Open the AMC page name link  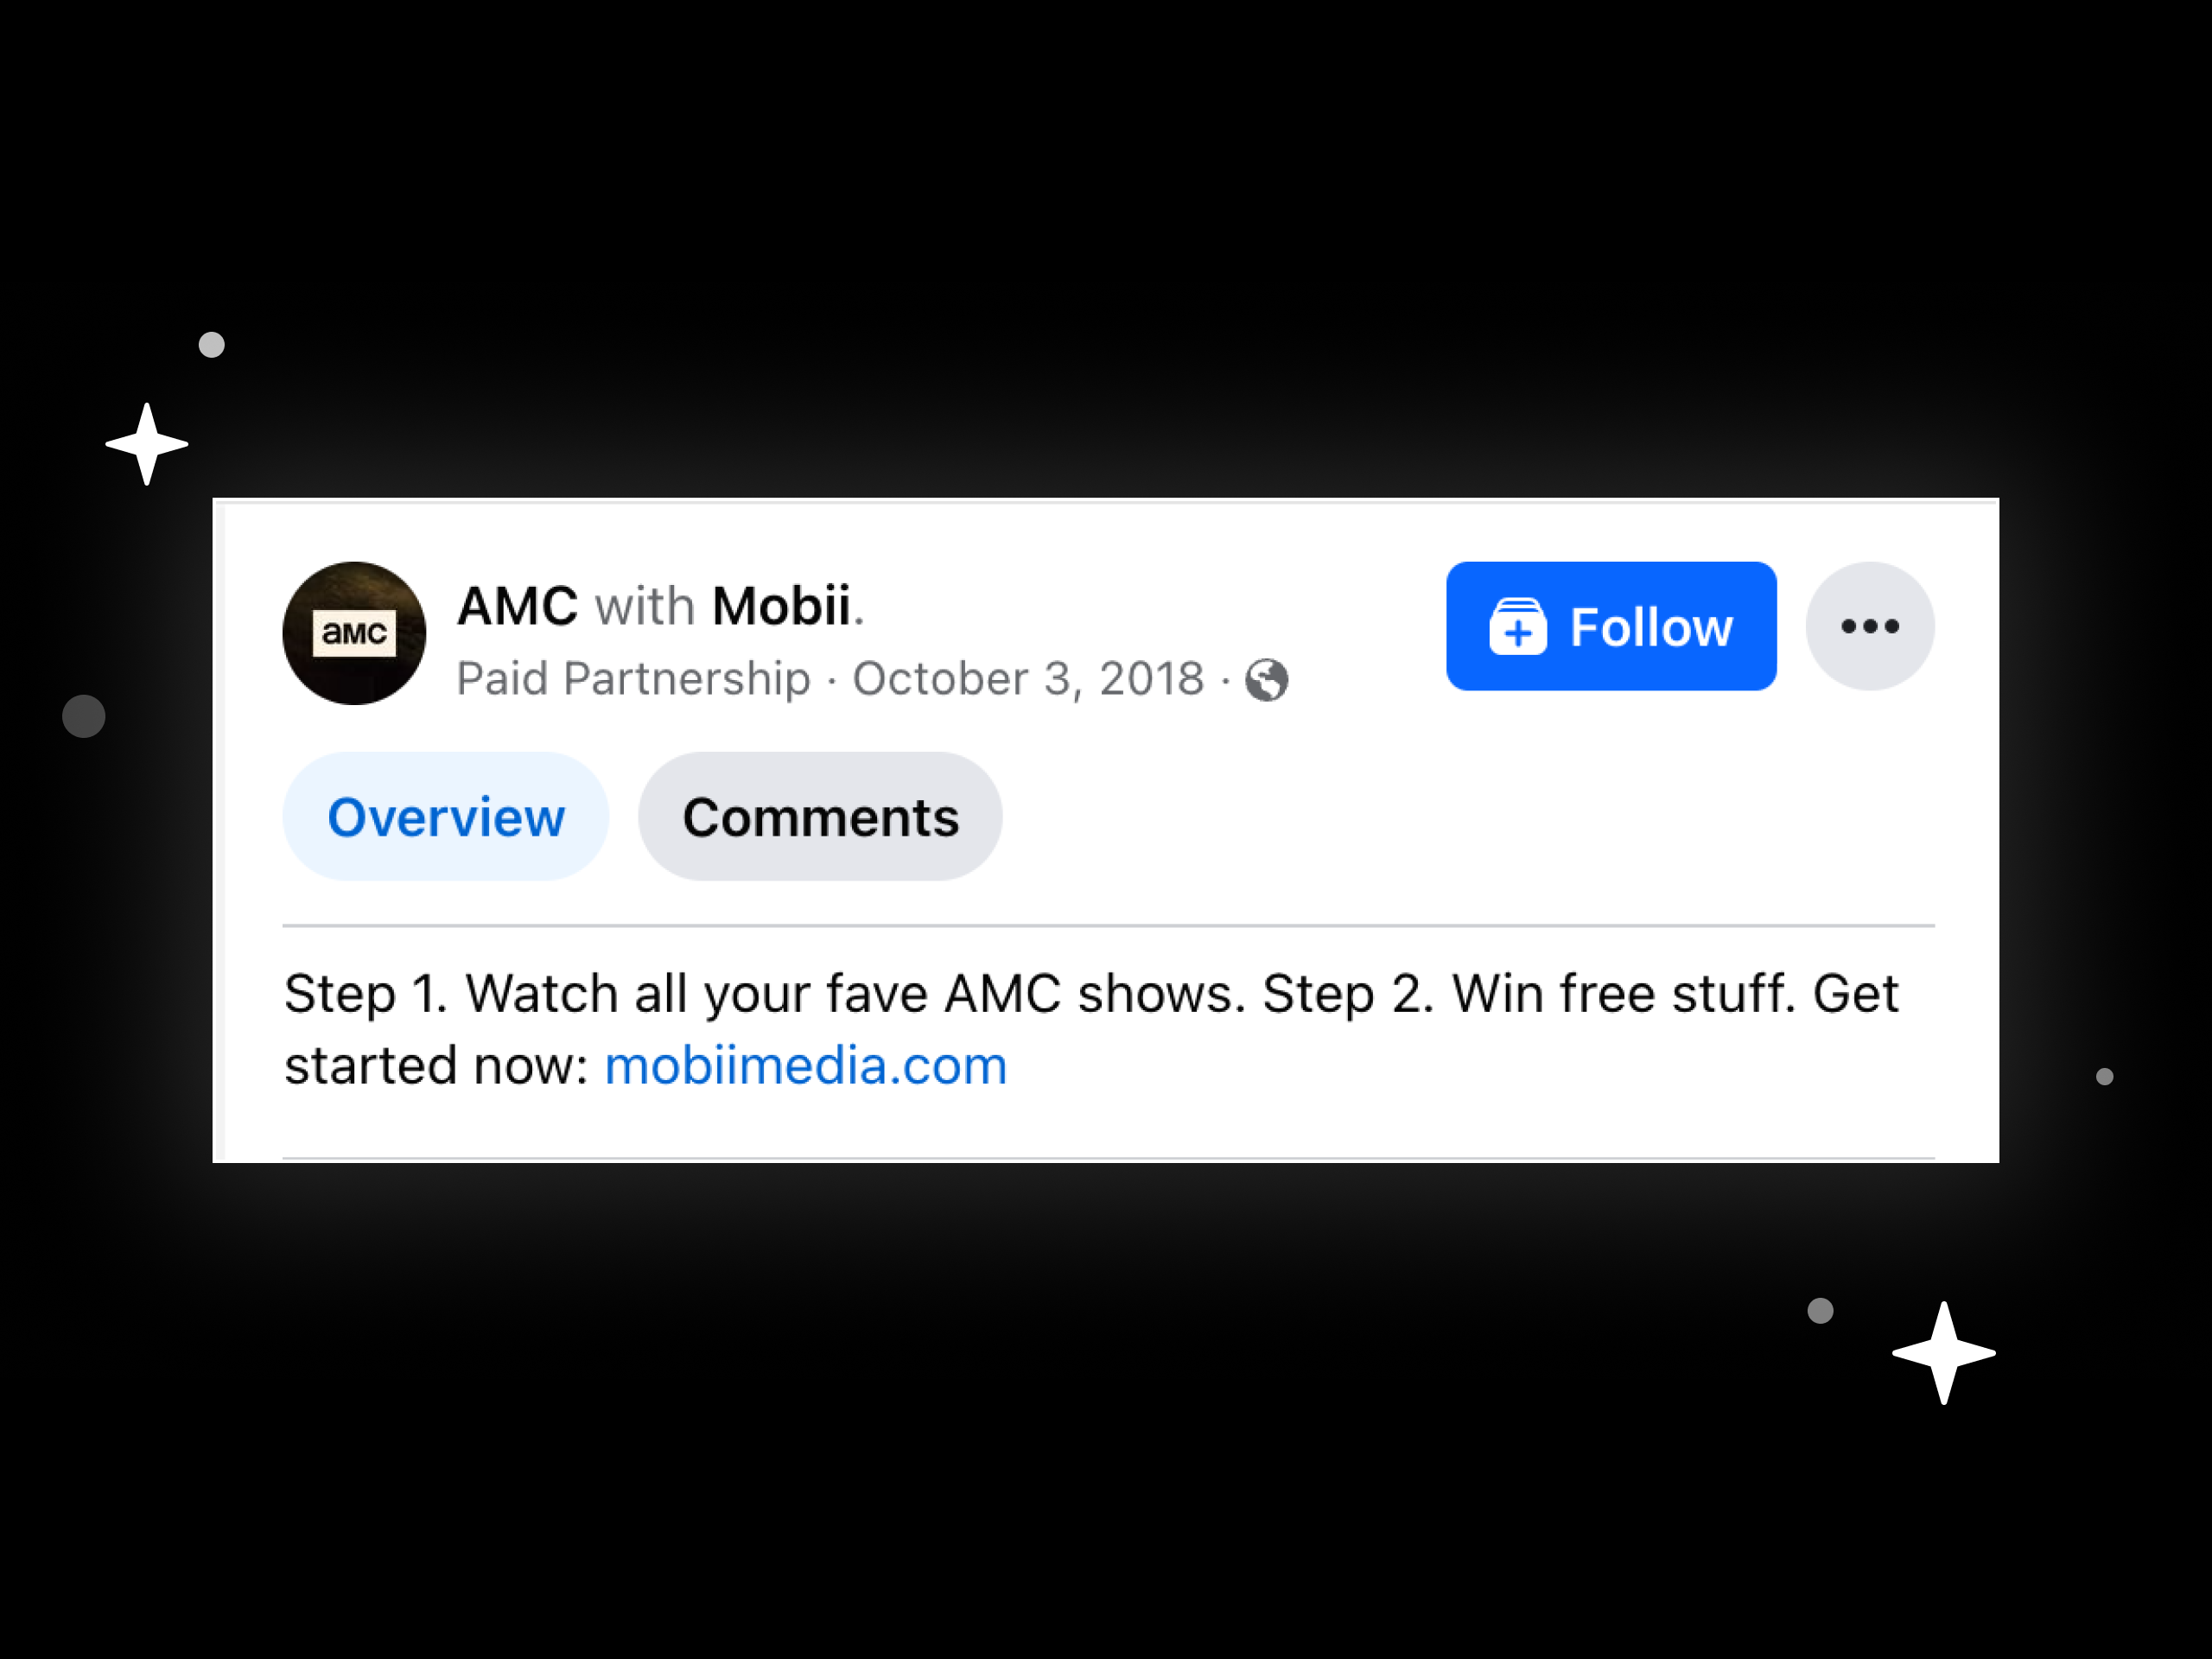pyautogui.click(x=517, y=606)
